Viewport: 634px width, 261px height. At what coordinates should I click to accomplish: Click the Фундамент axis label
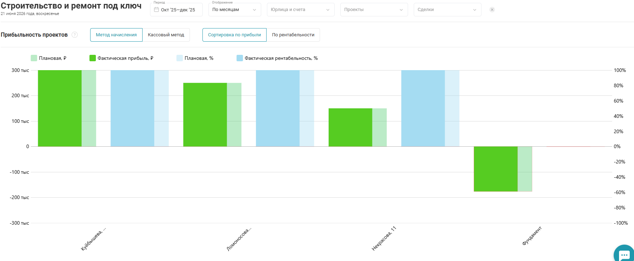(x=532, y=236)
